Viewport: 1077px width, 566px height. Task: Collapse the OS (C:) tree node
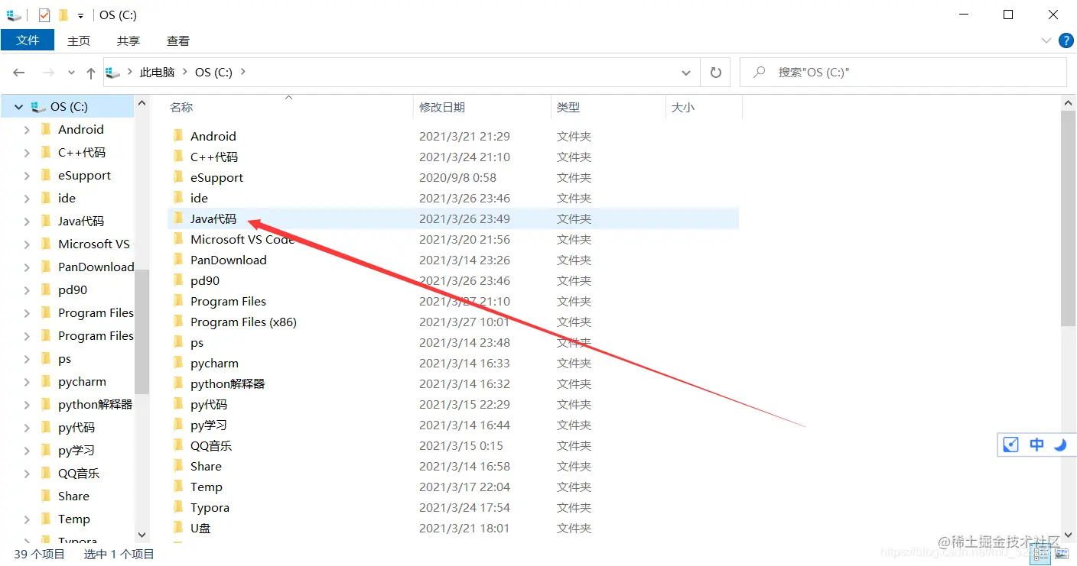tap(18, 107)
